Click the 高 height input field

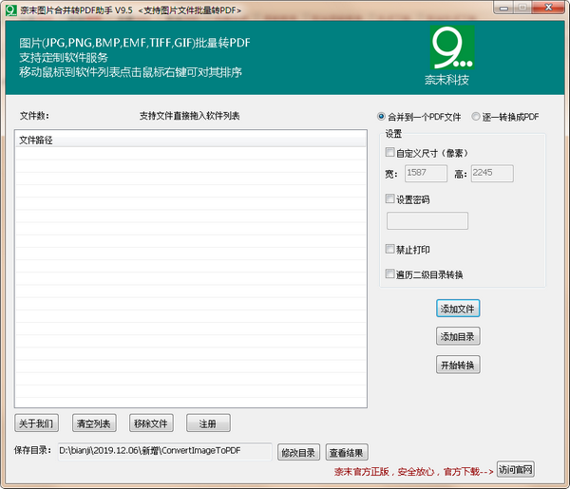click(491, 174)
